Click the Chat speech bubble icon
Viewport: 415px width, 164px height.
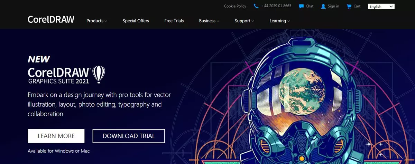coord(301,6)
